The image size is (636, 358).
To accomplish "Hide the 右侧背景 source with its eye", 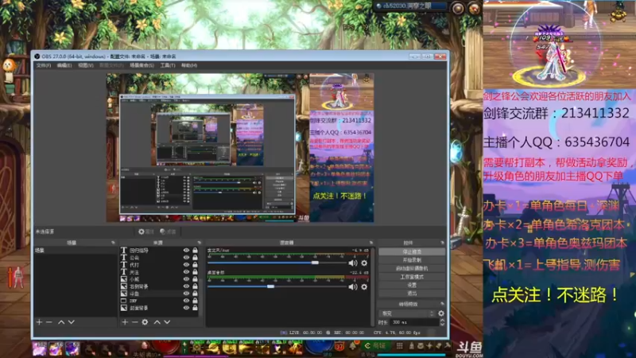I will (x=186, y=286).
